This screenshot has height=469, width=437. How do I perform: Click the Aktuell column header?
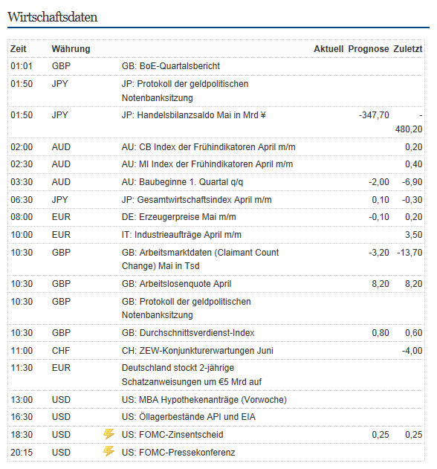[328, 49]
